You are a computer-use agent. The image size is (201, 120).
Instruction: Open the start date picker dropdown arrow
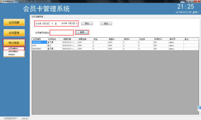tap(52, 24)
